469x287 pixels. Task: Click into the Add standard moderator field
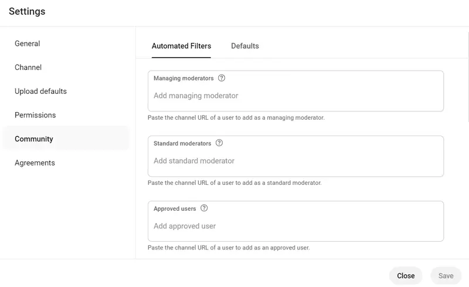[295, 161]
